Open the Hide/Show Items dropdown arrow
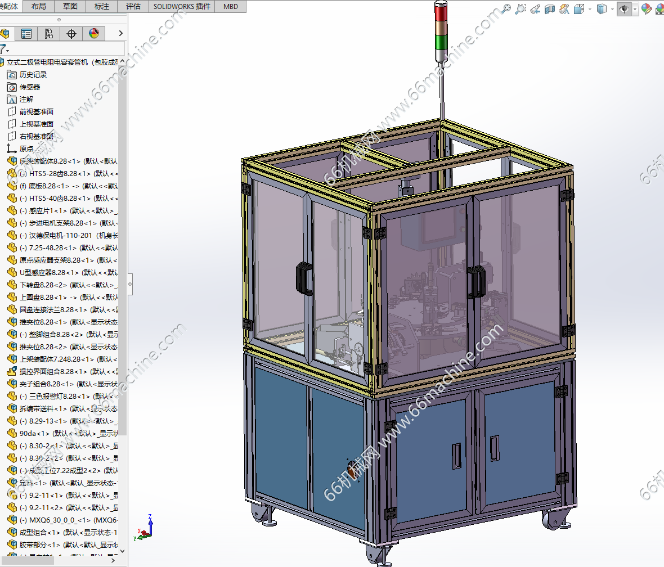Screen dimensions: 664x567 [x=635, y=9]
